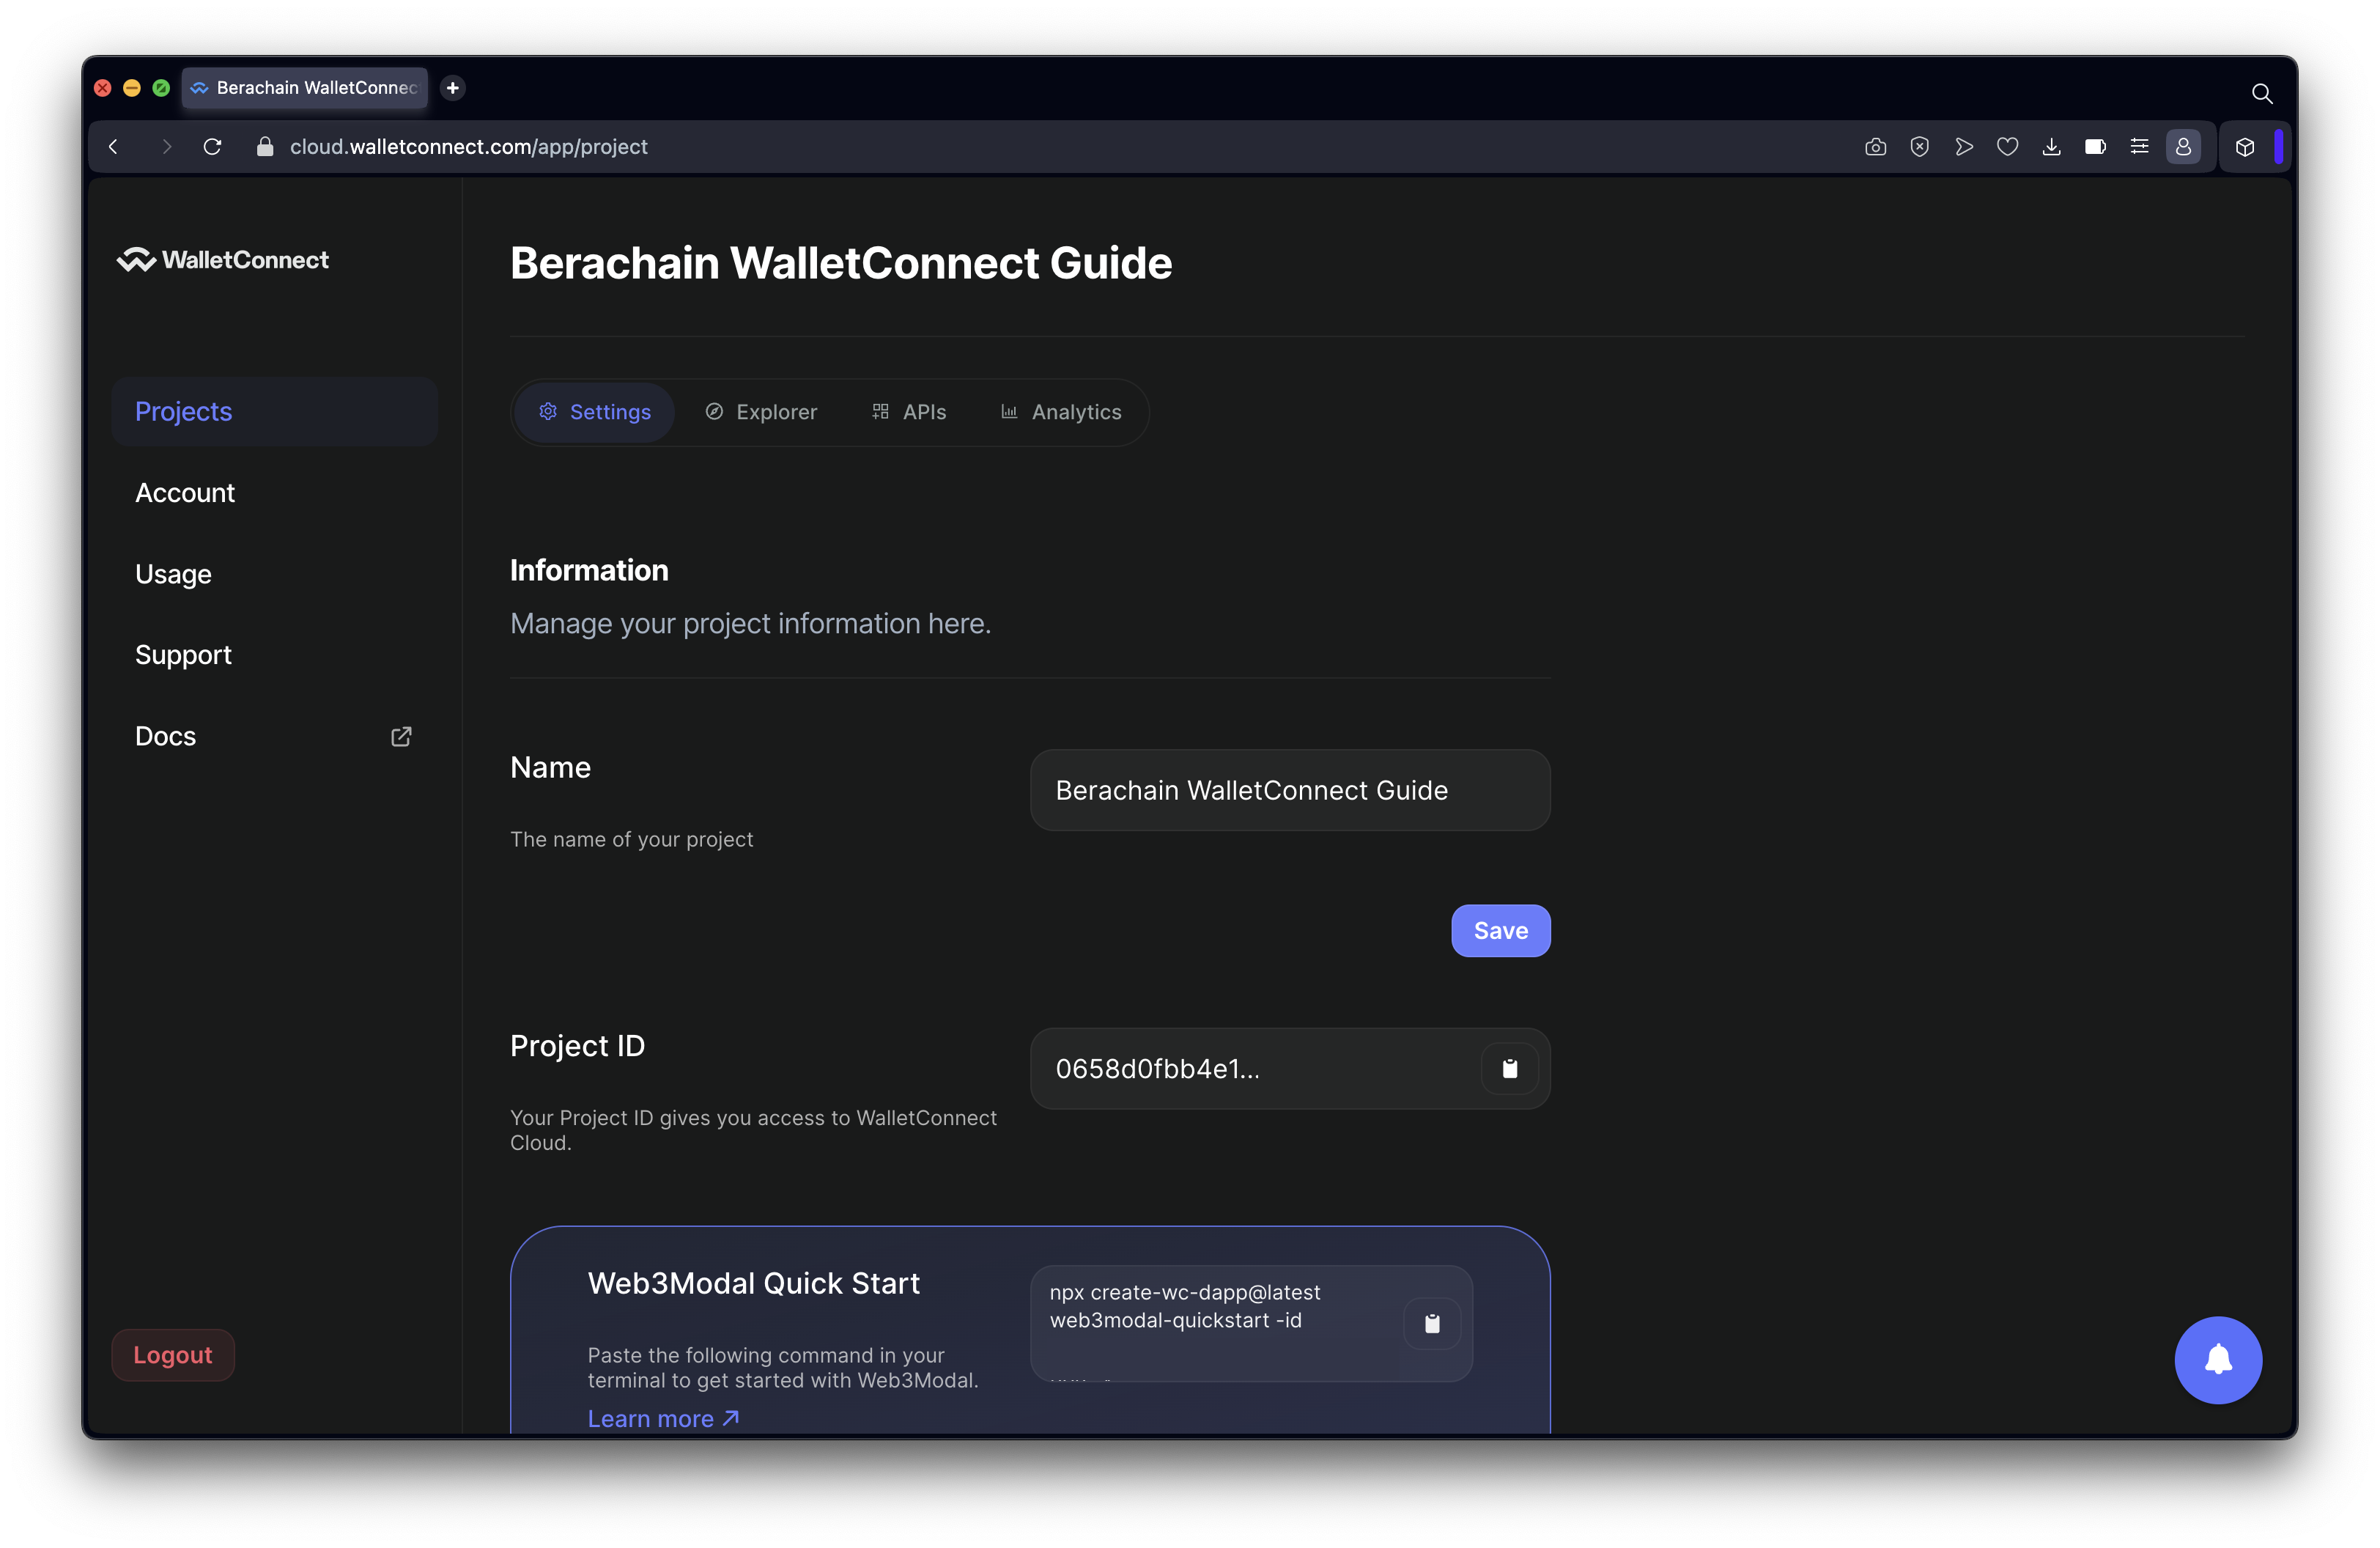This screenshot has width=2380, height=1548.
Task: Open the browser profile icon
Action: [2184, 147]
